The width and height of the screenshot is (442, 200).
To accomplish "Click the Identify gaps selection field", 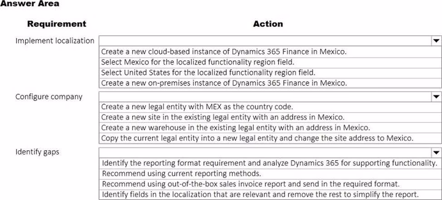I will [263, 152].
